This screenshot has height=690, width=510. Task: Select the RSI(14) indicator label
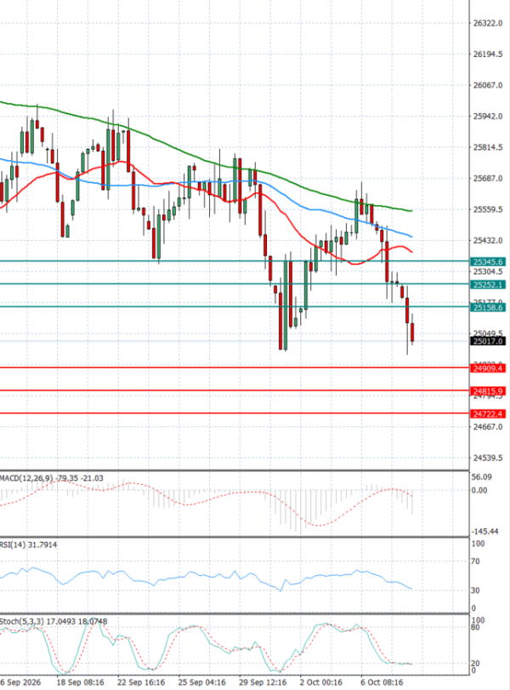pyautogui.click(x=13, y=545)
